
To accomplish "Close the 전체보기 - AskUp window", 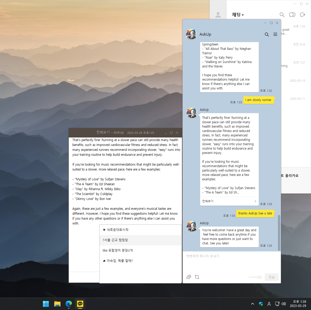I will tap(177, 133).
